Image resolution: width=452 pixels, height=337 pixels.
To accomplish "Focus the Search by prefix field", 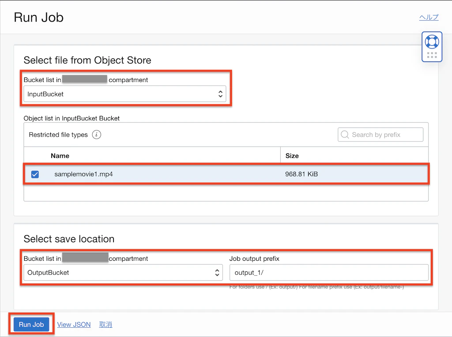I will click(380, 134).
